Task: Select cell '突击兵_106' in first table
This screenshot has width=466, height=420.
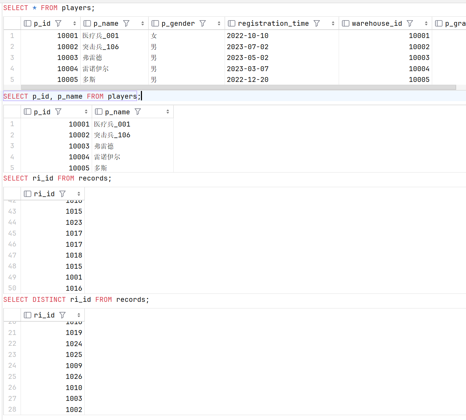Action: (x=100, y=47)
